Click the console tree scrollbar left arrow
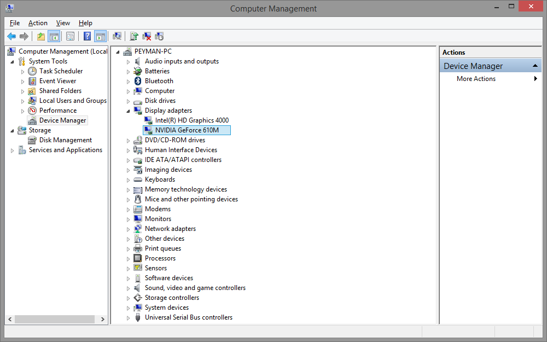This screenshot has height=342, width=547. pos(10,320)
